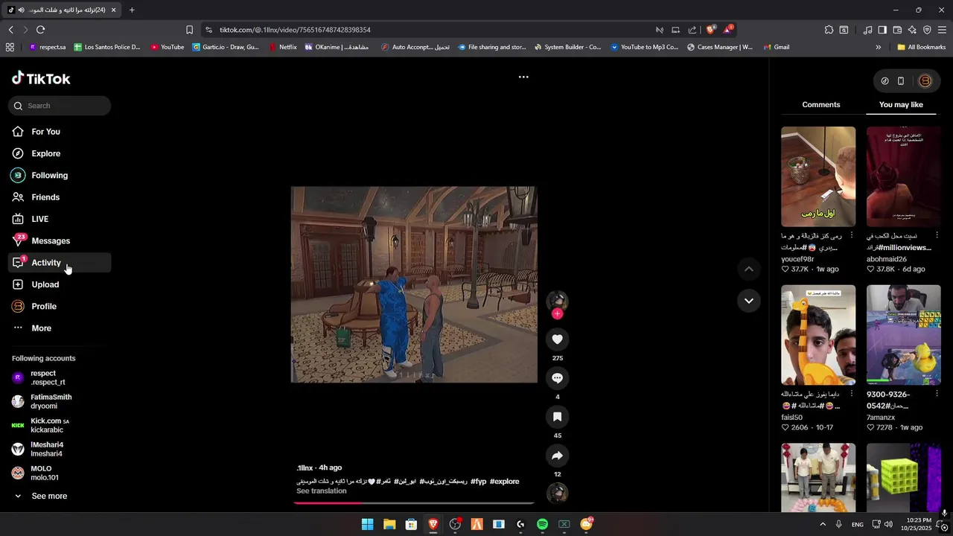Show hidden system tray icons
953x536 pixels.
pyautogui.click(x=823, y=524)
